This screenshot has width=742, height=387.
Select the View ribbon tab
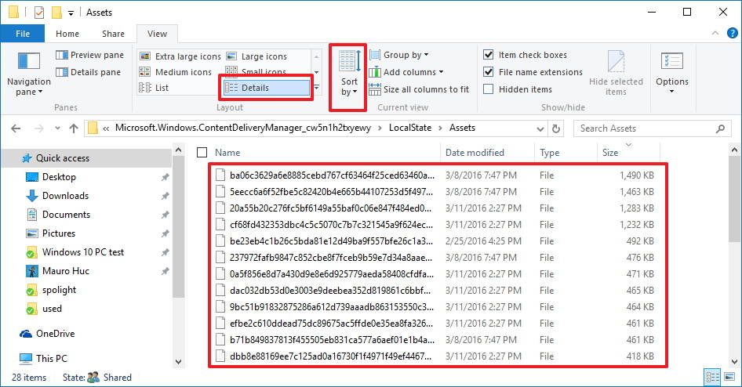(157, 34)
